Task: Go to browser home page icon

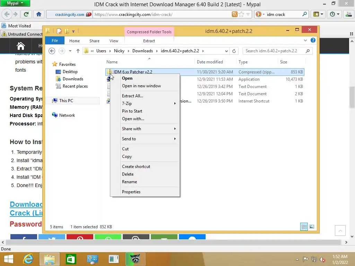Action: (x=39, y=14)
